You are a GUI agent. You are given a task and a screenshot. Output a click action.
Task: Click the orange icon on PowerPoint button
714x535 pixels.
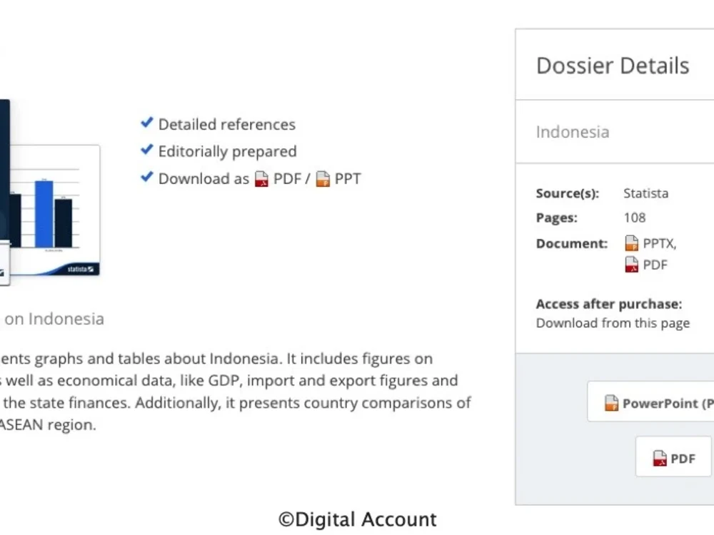click(611, 403)
